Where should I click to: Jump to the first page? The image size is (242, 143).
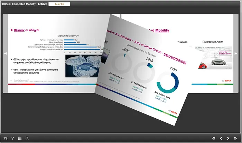pyautogui.click(x=214, y=138)
